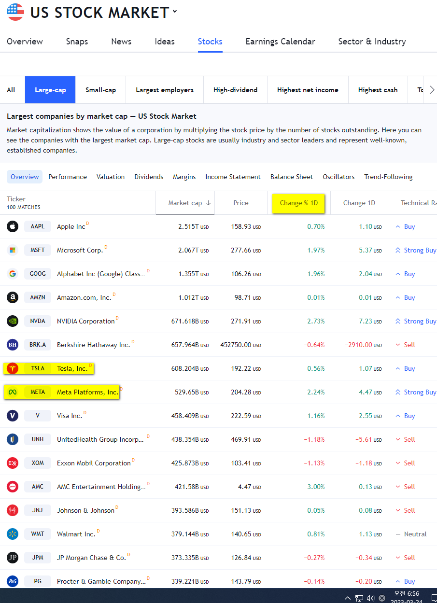Select the High-dividend filter

(x=235, y=90)
